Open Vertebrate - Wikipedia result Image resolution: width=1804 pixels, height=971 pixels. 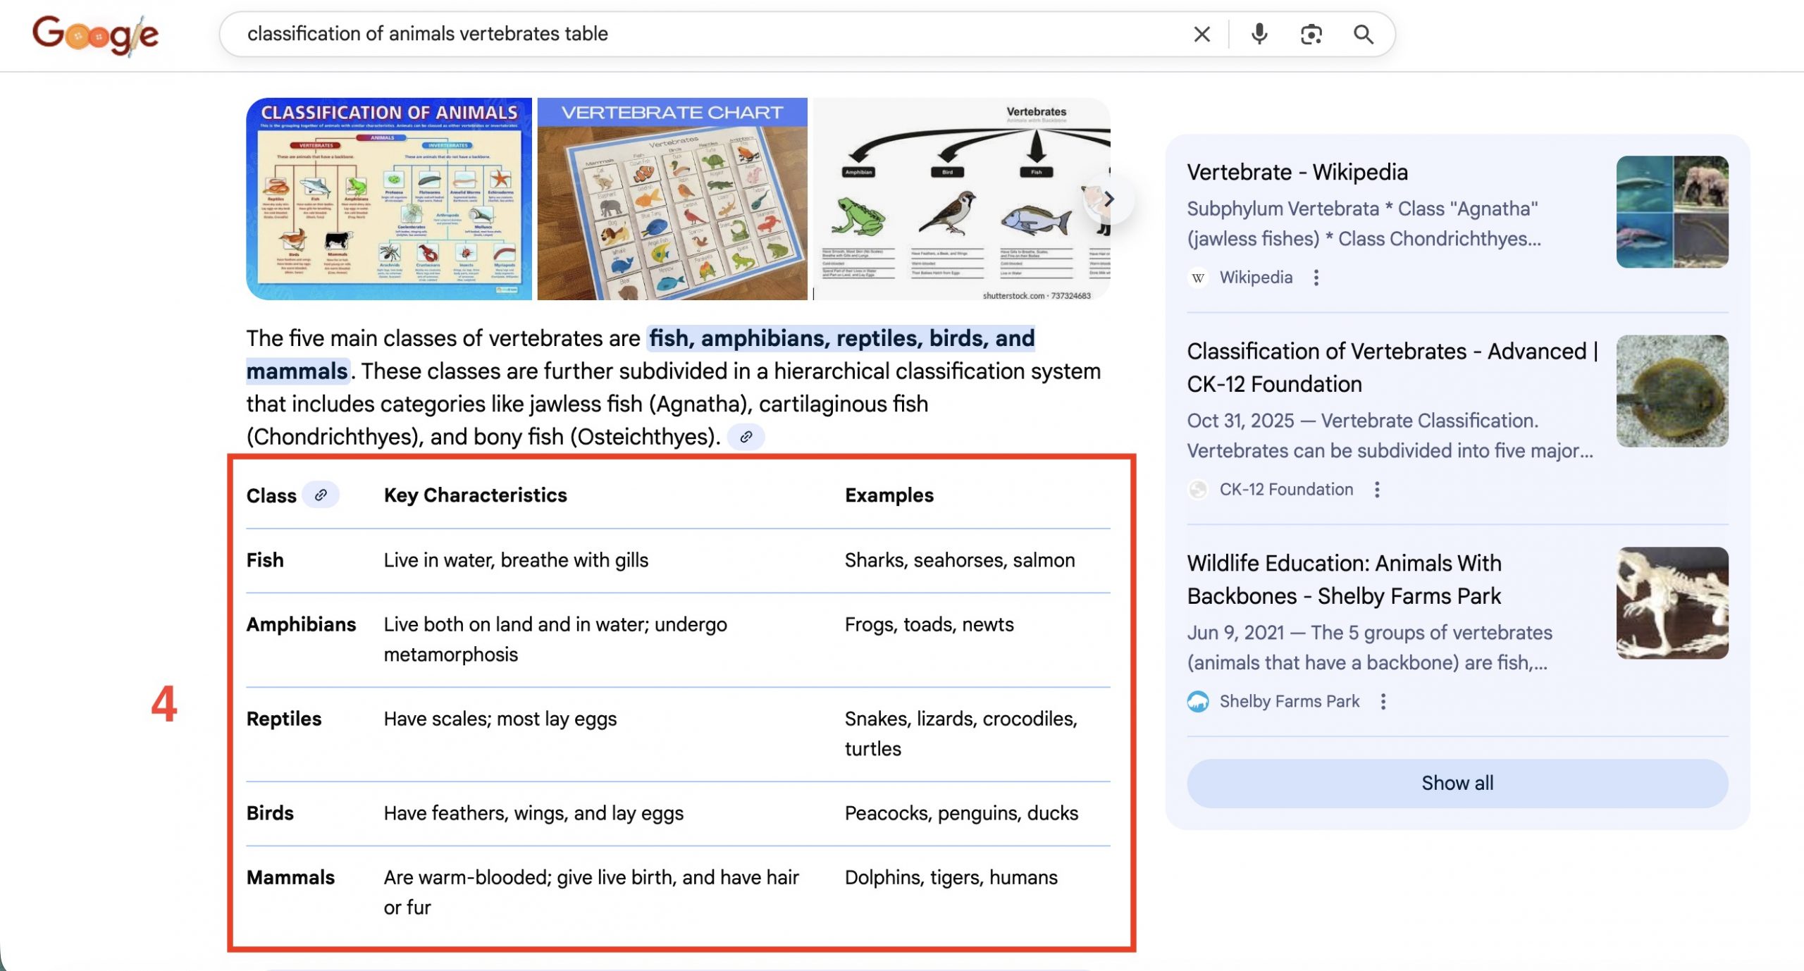pyautogui.click(x=1297, y=172)
